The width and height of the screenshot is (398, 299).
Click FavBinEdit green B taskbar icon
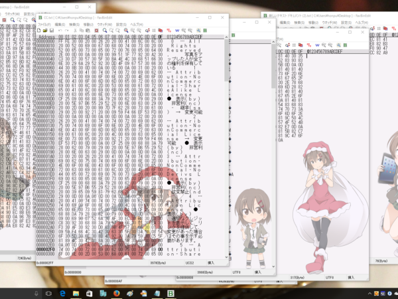(170, 294)
